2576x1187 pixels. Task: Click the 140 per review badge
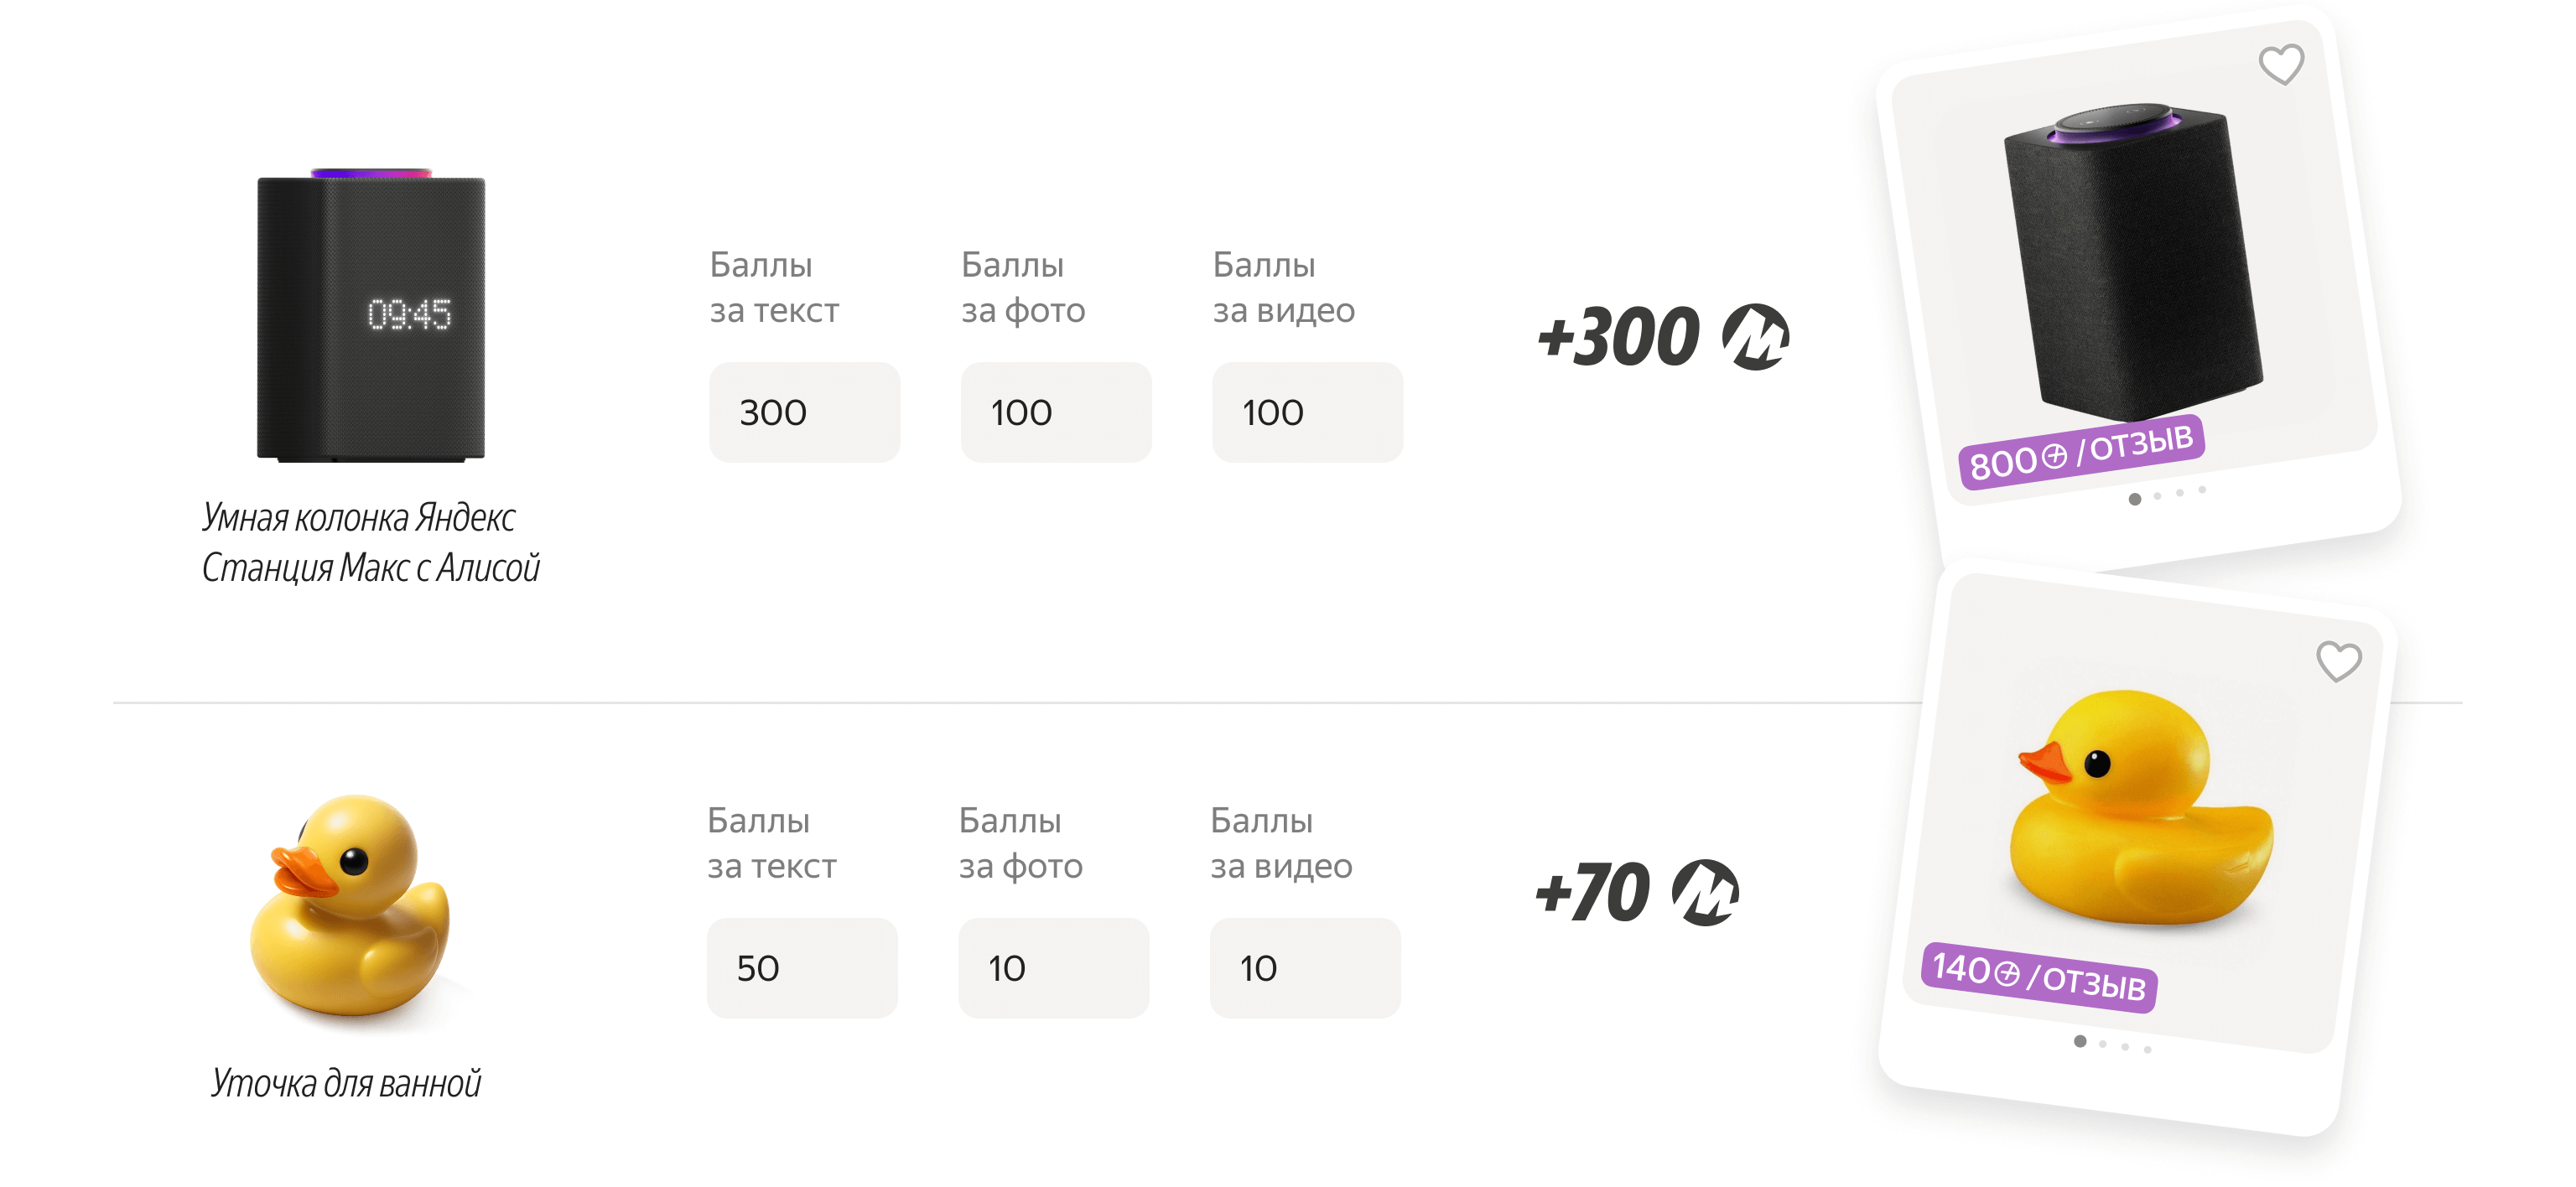[x=2039, y=977]
